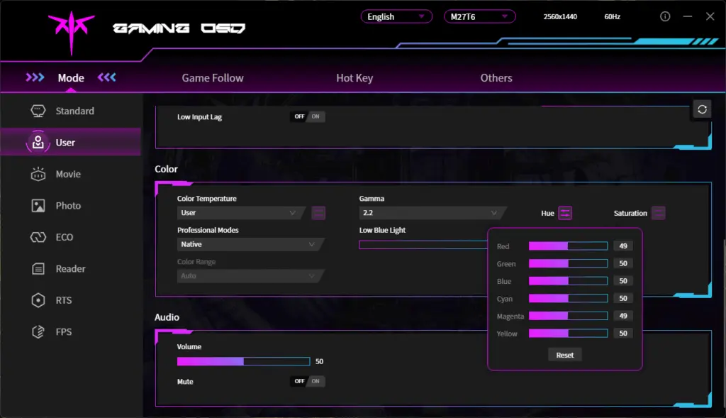Viewport: 726px width, 418px height.
Task: Click the Volume slider bar
Action: 243,361
